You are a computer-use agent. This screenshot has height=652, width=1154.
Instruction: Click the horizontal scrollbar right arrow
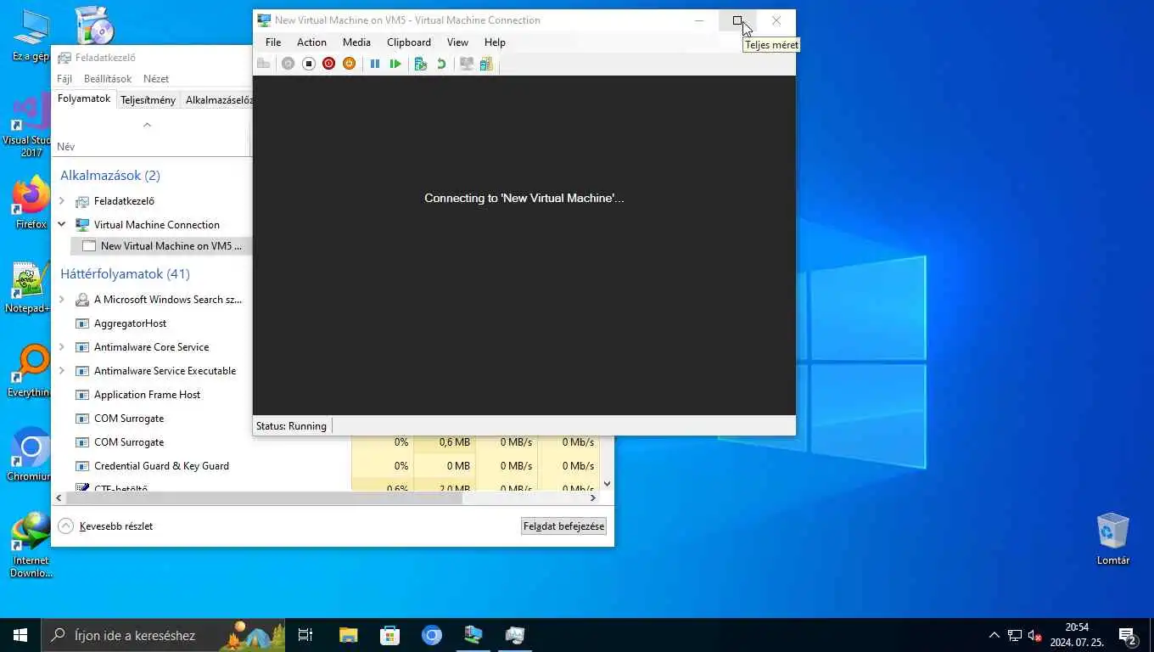tap(593, 498)
